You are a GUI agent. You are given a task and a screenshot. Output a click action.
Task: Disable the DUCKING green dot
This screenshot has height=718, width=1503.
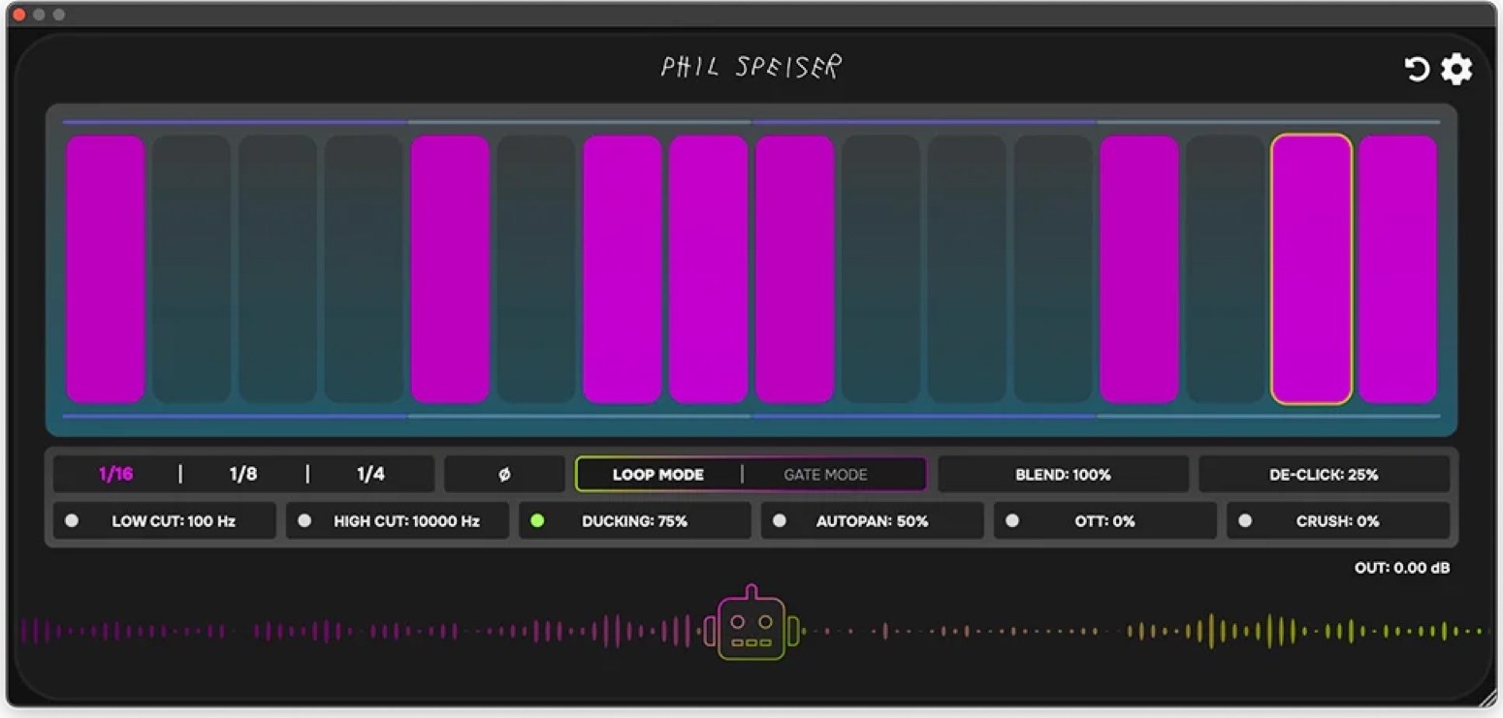(x=537, y=521)
